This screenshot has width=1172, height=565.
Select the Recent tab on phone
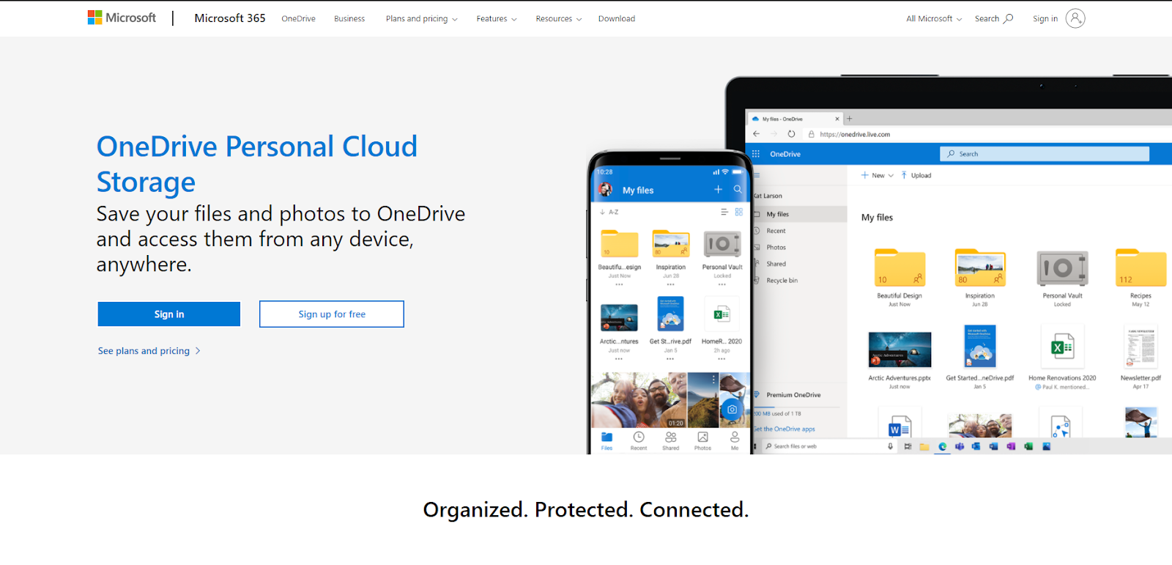coord(639,440)
